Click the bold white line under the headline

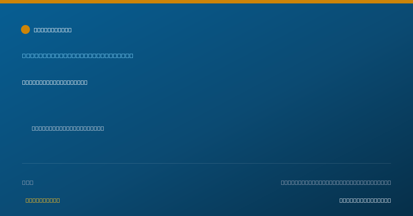55,82
